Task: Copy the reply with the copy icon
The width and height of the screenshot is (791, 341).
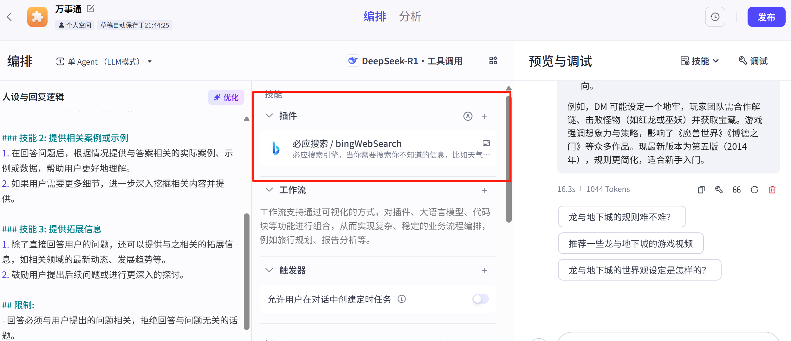Action: pyautogui.click(x=701, y=190)
